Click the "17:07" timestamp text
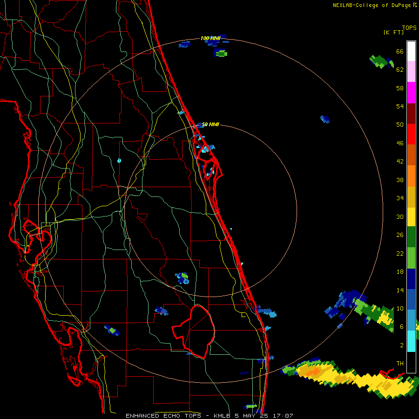 [282, 416]
